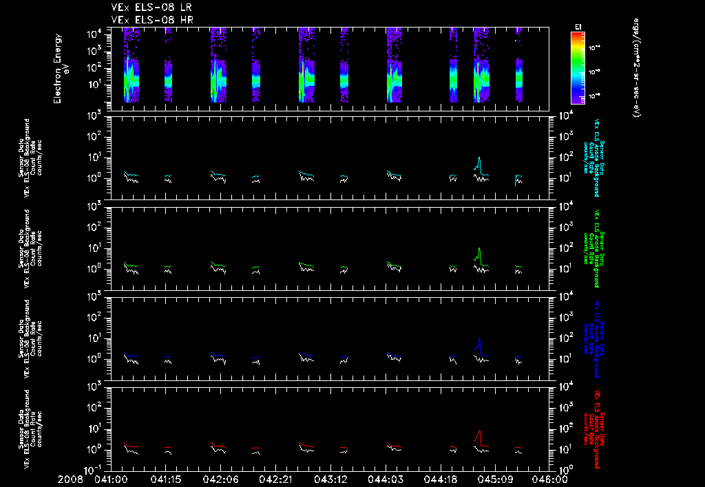This screenshot has width=705, height=487.
Task: Click the VEx ELS-08 HR title text
Action: (x=152, y=20)
